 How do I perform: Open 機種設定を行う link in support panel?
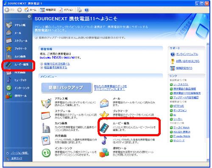click(184, 68)
